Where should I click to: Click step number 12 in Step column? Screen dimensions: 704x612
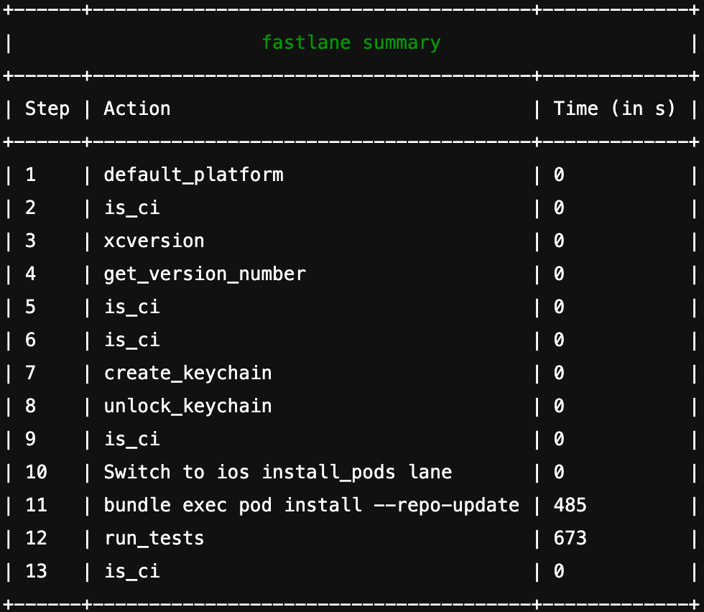coord(36,539)
